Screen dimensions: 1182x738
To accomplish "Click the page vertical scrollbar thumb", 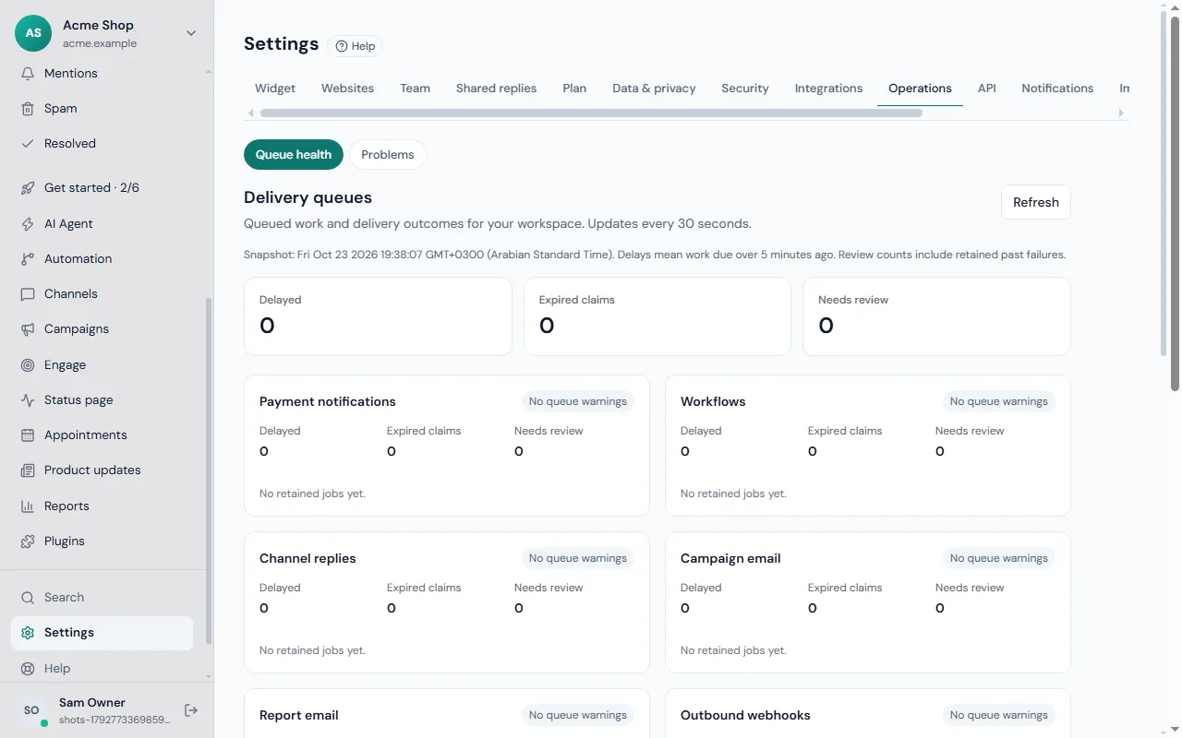I will click(1175, 202).
